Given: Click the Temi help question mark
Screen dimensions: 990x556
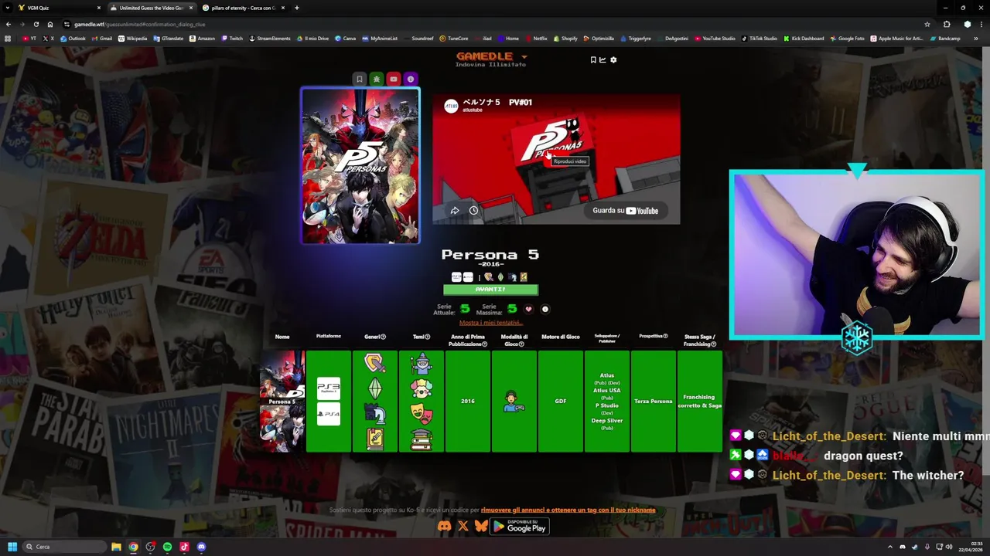Looking at the screenshot, I should click(x=428, y=337).
